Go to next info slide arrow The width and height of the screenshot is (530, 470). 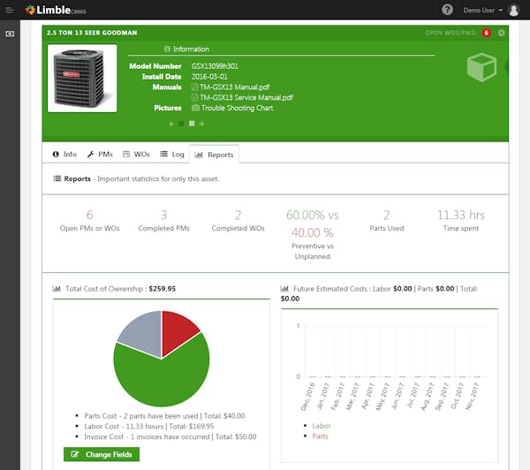click(x=201, y=124)
